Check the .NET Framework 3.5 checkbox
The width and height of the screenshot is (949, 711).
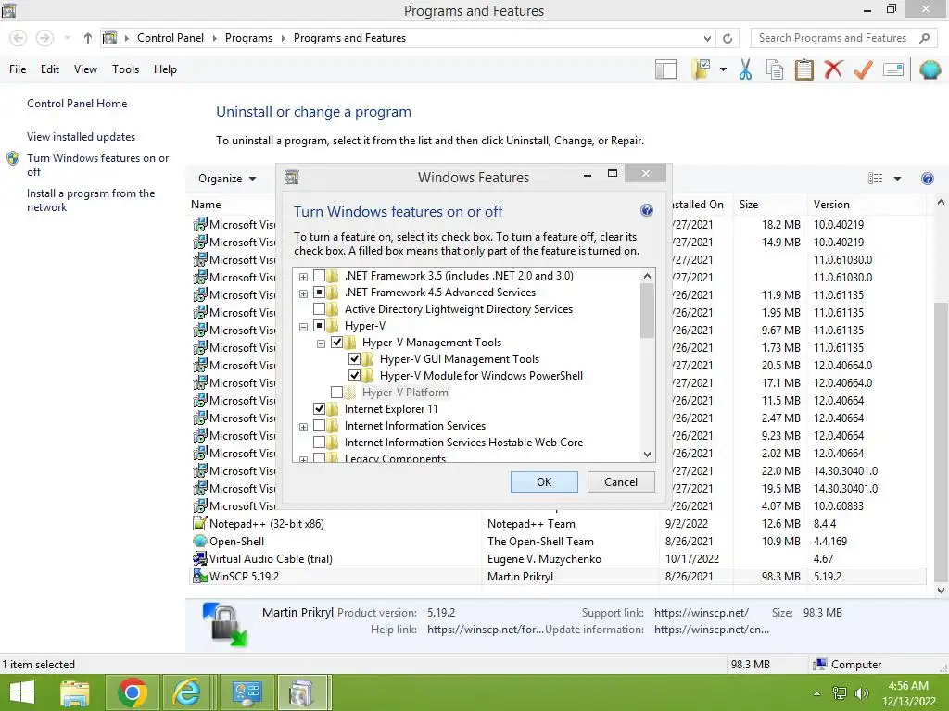(319, 276)
